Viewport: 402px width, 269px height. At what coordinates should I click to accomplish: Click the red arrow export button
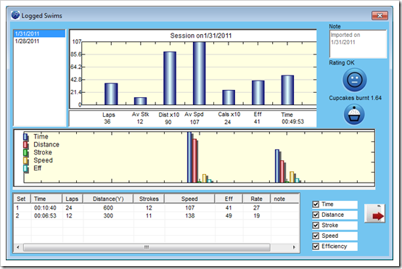pos(374,213)
